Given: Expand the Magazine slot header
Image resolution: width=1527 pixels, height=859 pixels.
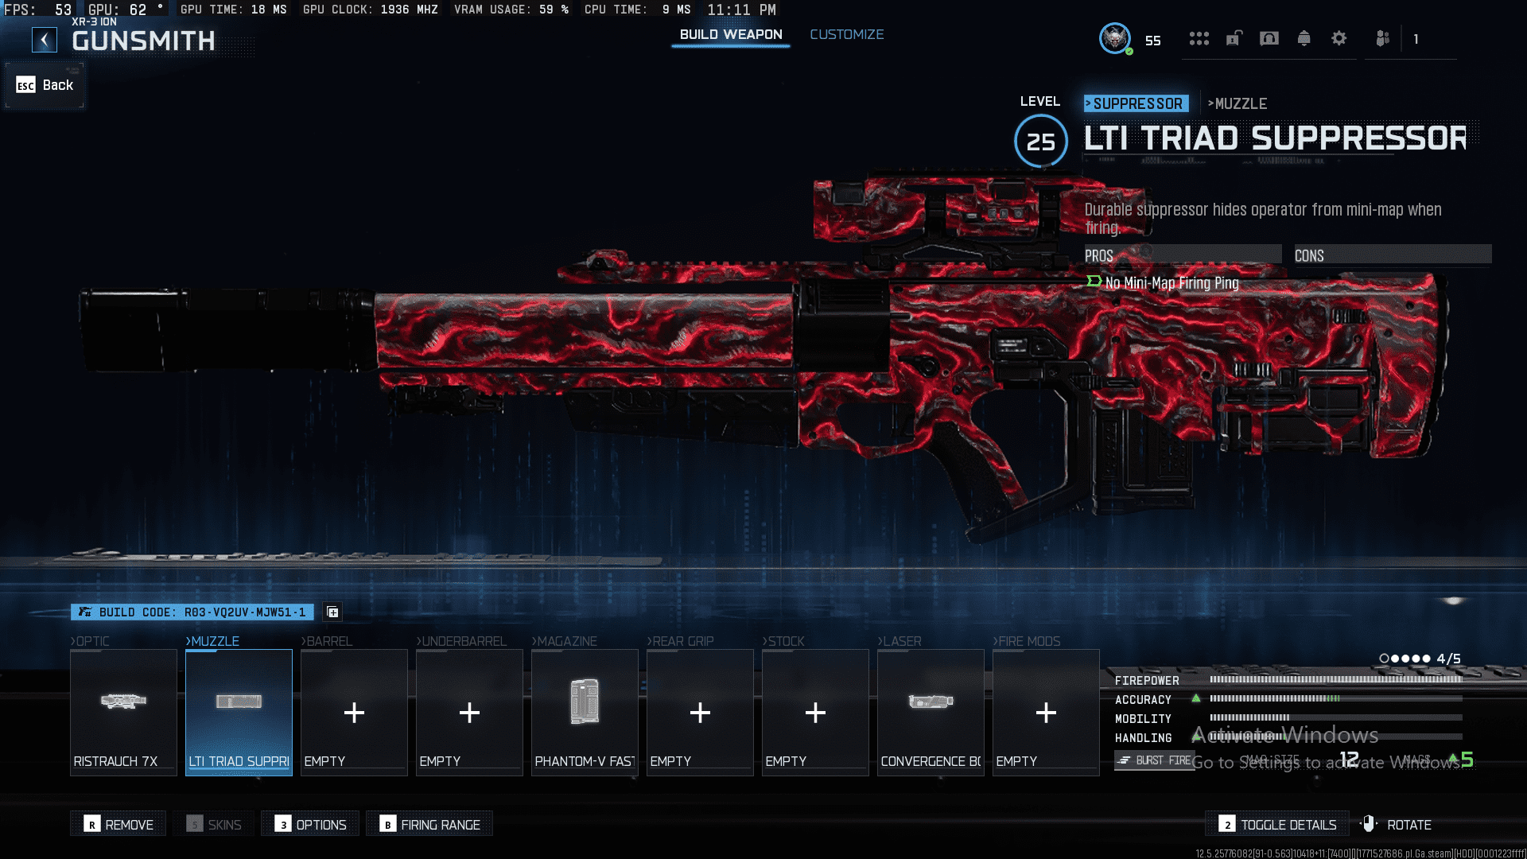Looking at the screenshot, I should tap(564, 641).
